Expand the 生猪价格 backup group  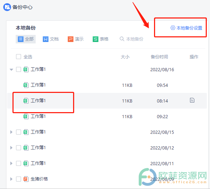11,179
